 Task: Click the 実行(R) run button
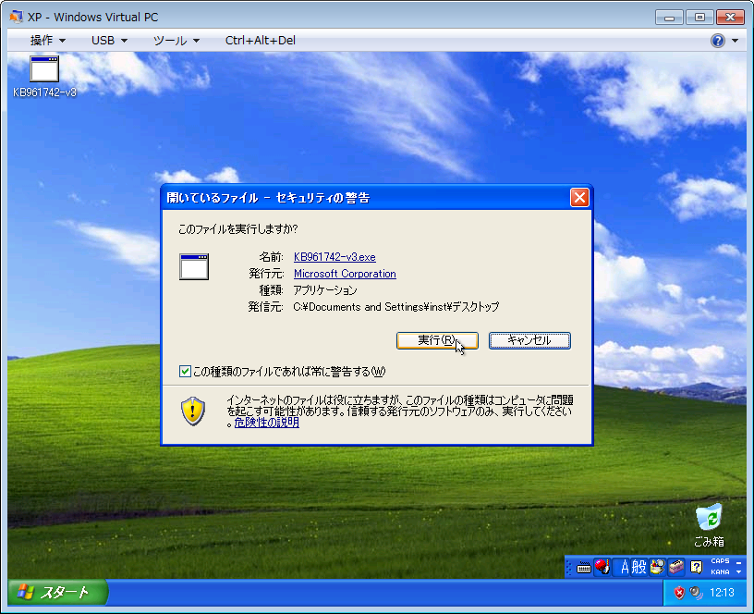pyautogui.click(x=437, y=340)
